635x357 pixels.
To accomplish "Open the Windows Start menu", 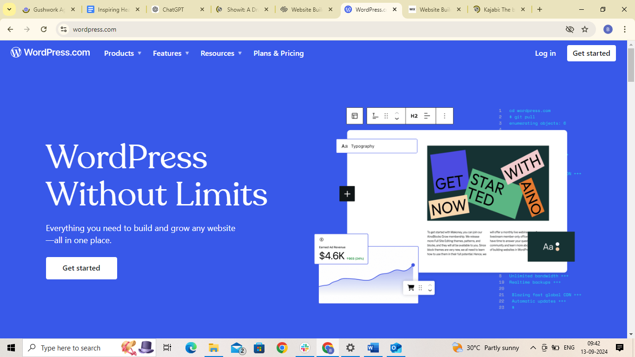I will click(11, 348).
